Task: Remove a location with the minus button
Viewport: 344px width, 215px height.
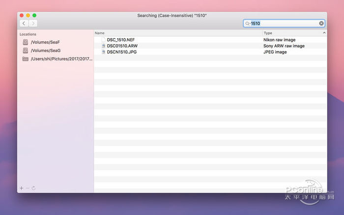Action: tap(28, 188)
